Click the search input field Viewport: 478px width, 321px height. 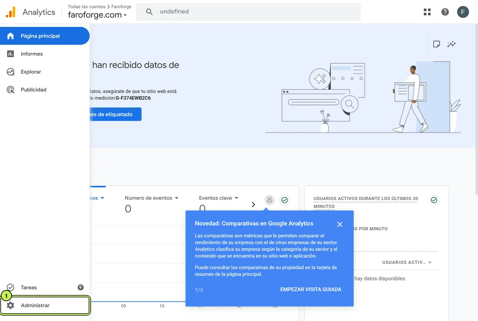(x=248, y=12)
